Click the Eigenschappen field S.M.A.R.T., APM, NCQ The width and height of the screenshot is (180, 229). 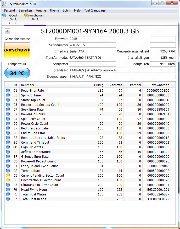click(x=122, y=77)
